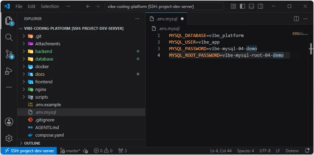
Task: Open editor More Actions ellipsis
Action: (x=305, y=19)
